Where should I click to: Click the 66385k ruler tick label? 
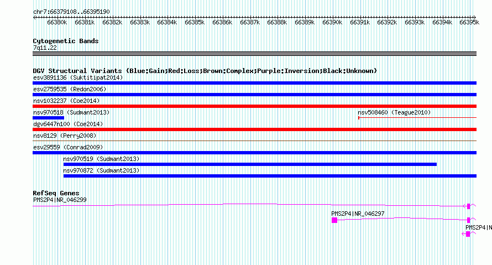[x=195, y=22]
